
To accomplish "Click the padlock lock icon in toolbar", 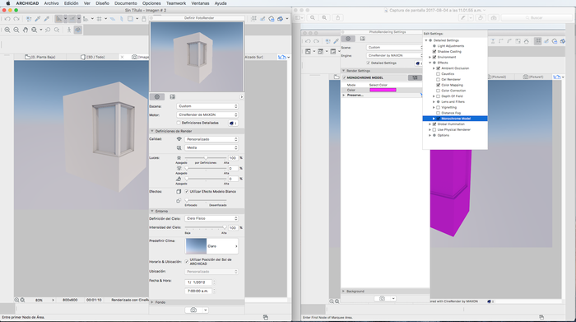I will pyautogui.click(x=144, y=19).
